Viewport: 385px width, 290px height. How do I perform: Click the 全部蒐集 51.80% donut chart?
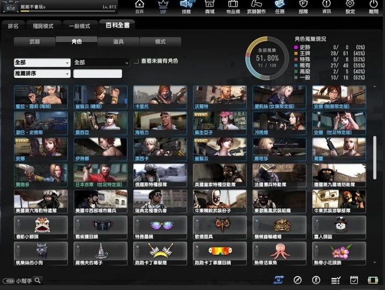(x=267, y=58)
